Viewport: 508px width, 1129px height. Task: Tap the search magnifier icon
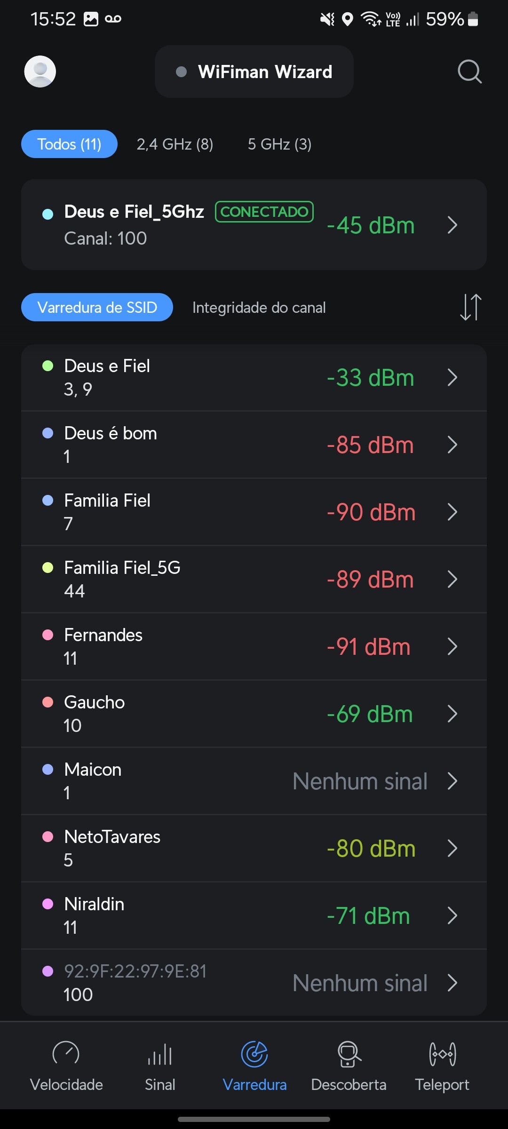click(x=469, y=72)
